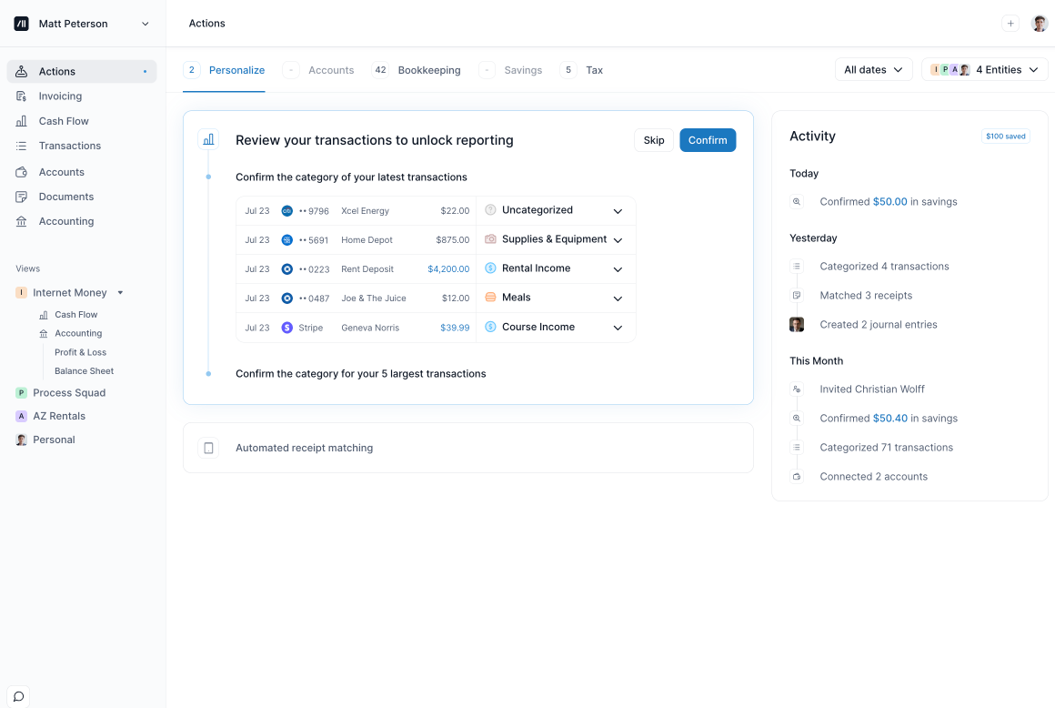This screenshot has height=708, width=1055.
Task: Expand the 5 largest transactions step
Action: click(x=361, y=373)
